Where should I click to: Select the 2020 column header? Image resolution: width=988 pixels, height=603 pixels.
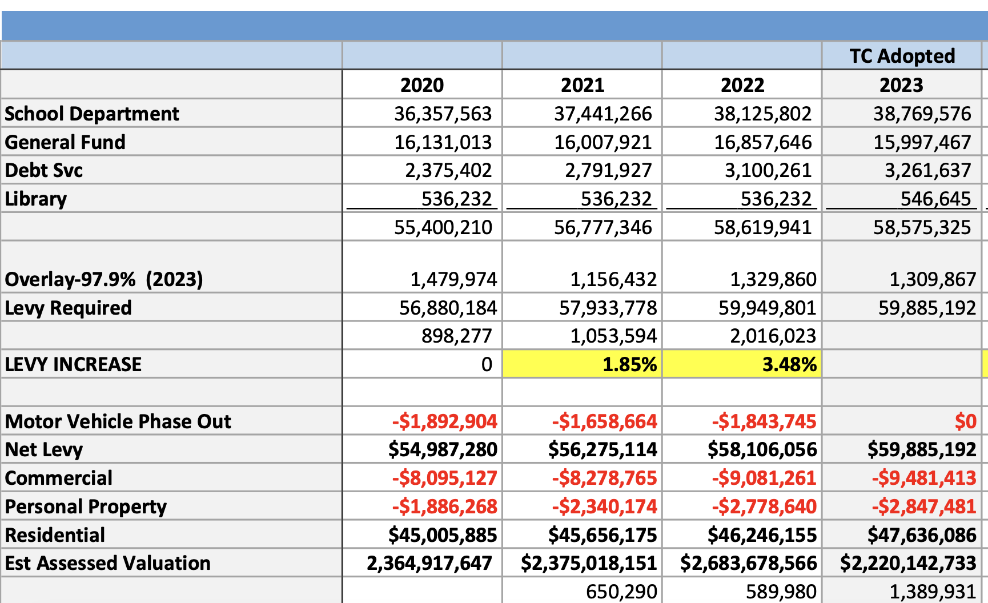(421, 85)
